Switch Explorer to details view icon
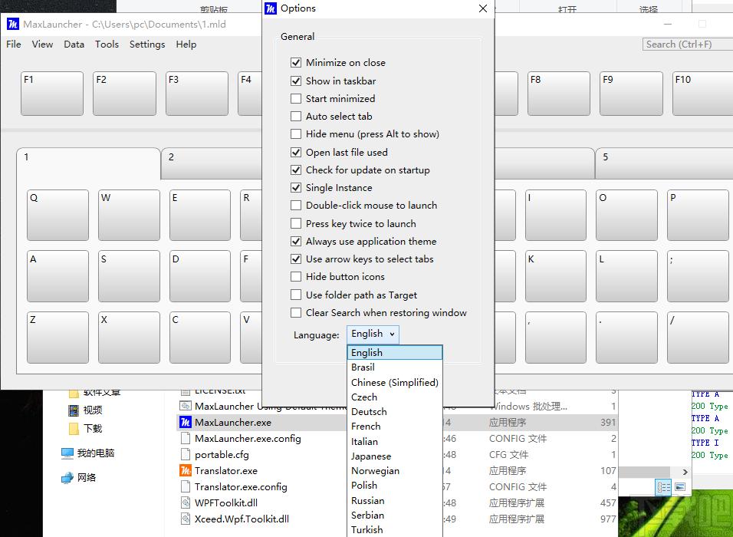 pyautogui.click(x=664, y=487)
